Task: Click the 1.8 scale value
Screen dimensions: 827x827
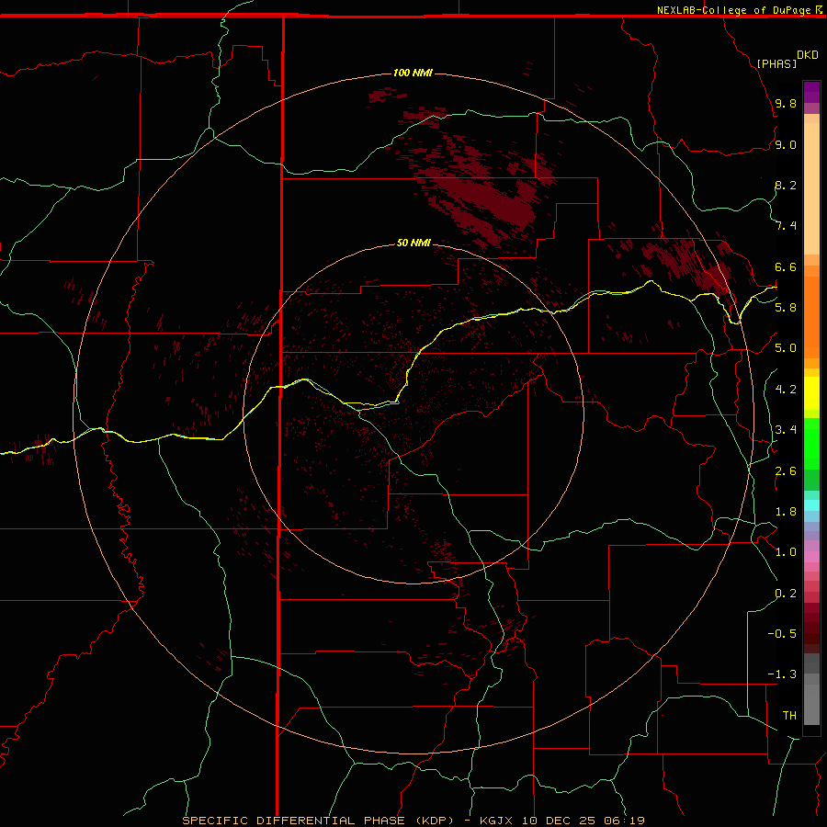Action: (x=786, y=511)
